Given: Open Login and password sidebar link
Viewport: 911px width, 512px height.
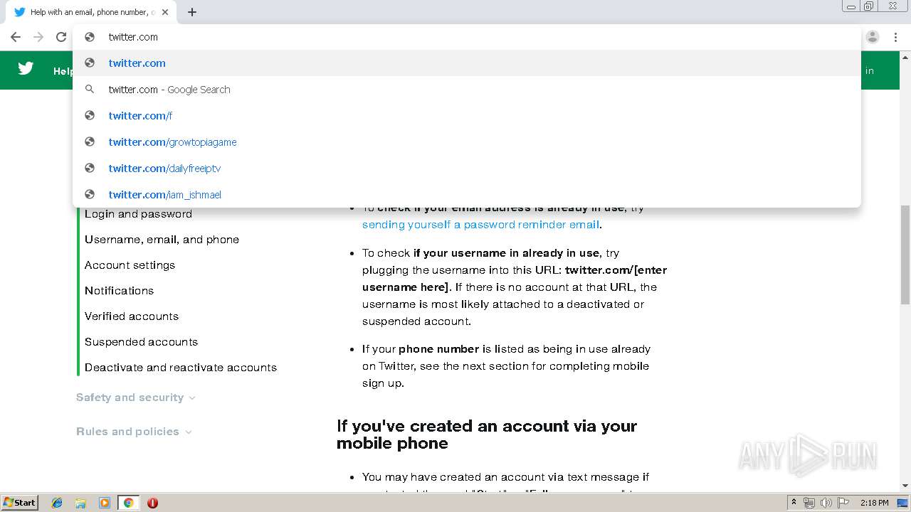Looking at the screenshot, I should point(138,214).
